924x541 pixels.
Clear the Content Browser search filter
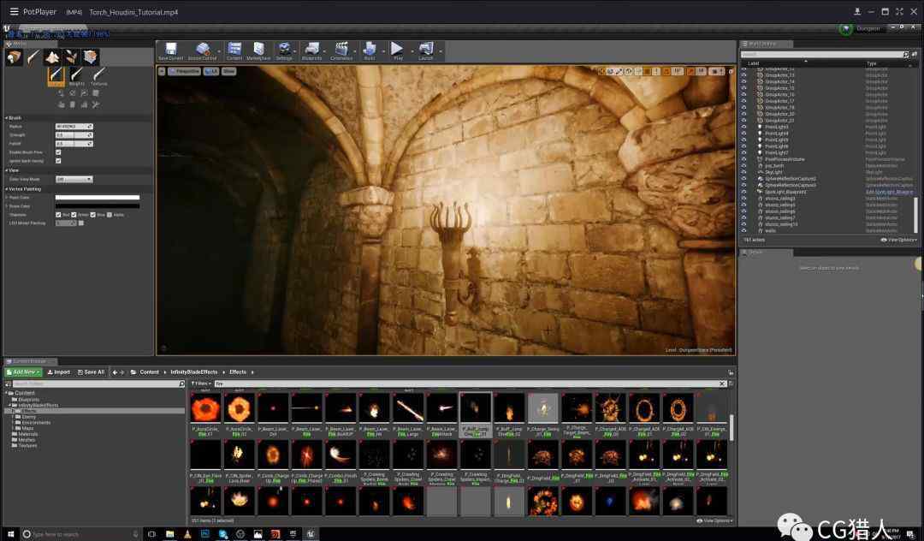[x=722, y=383]
